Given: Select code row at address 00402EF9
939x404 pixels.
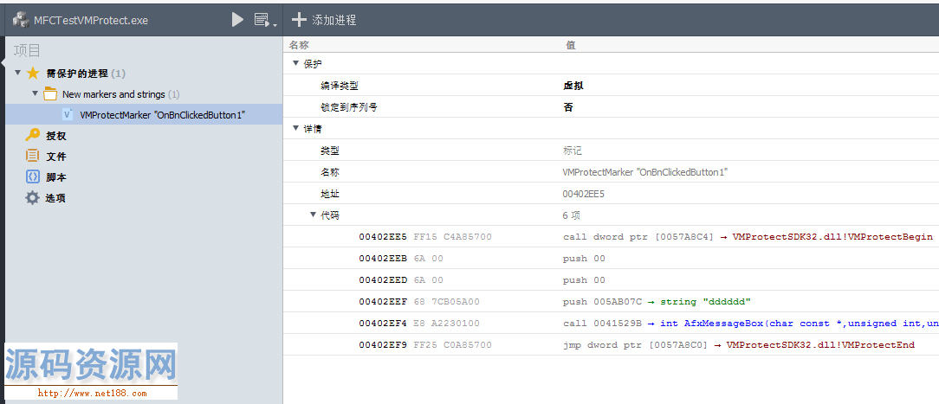Looking at the screenshot, I should [x=611, y=344].
